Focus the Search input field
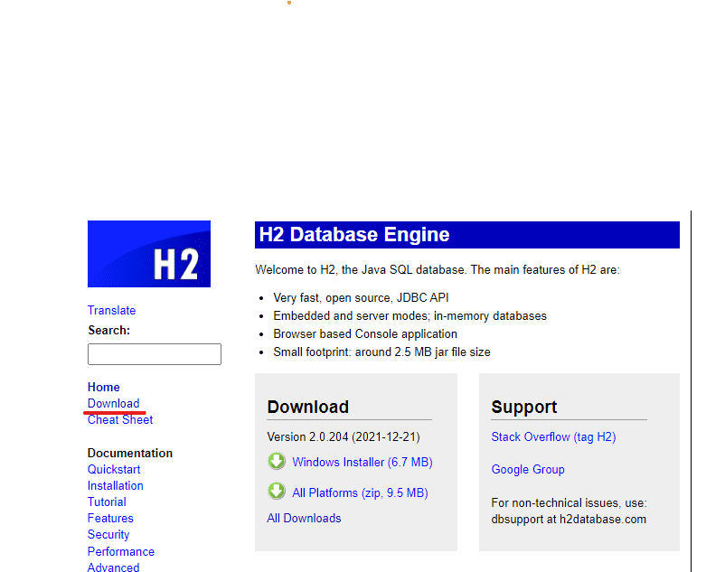Image resolution: width=706 pixels, height=572 pixels. [155, 354]
